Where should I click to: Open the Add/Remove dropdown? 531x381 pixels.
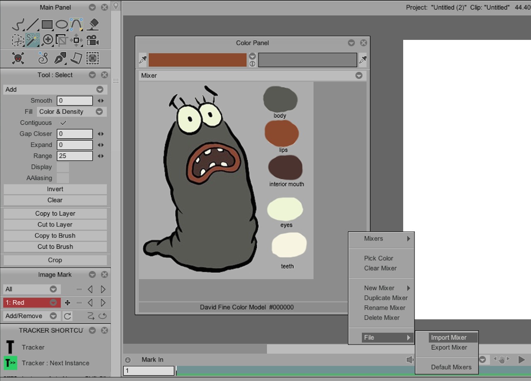click(x=32, y=316)
